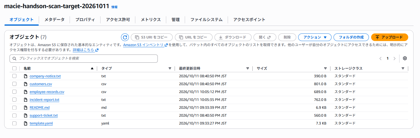Check the customers.csv row checkbox

tap(14, 84)
